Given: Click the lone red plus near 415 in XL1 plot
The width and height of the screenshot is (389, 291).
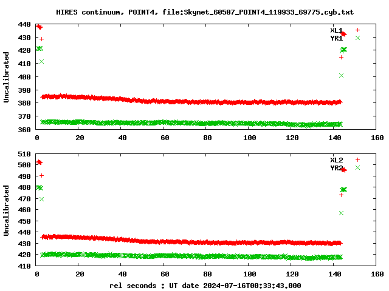Looking at the screenshot, I should click(x=341, y=58).
